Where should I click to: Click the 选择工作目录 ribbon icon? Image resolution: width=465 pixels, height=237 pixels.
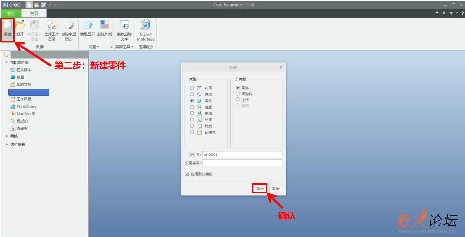tap(51, 25)
